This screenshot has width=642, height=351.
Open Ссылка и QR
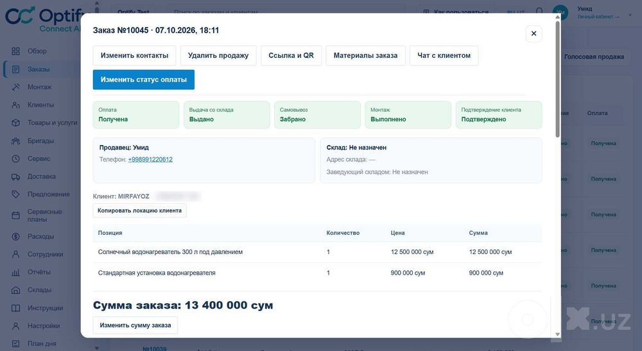click(291, 55)
